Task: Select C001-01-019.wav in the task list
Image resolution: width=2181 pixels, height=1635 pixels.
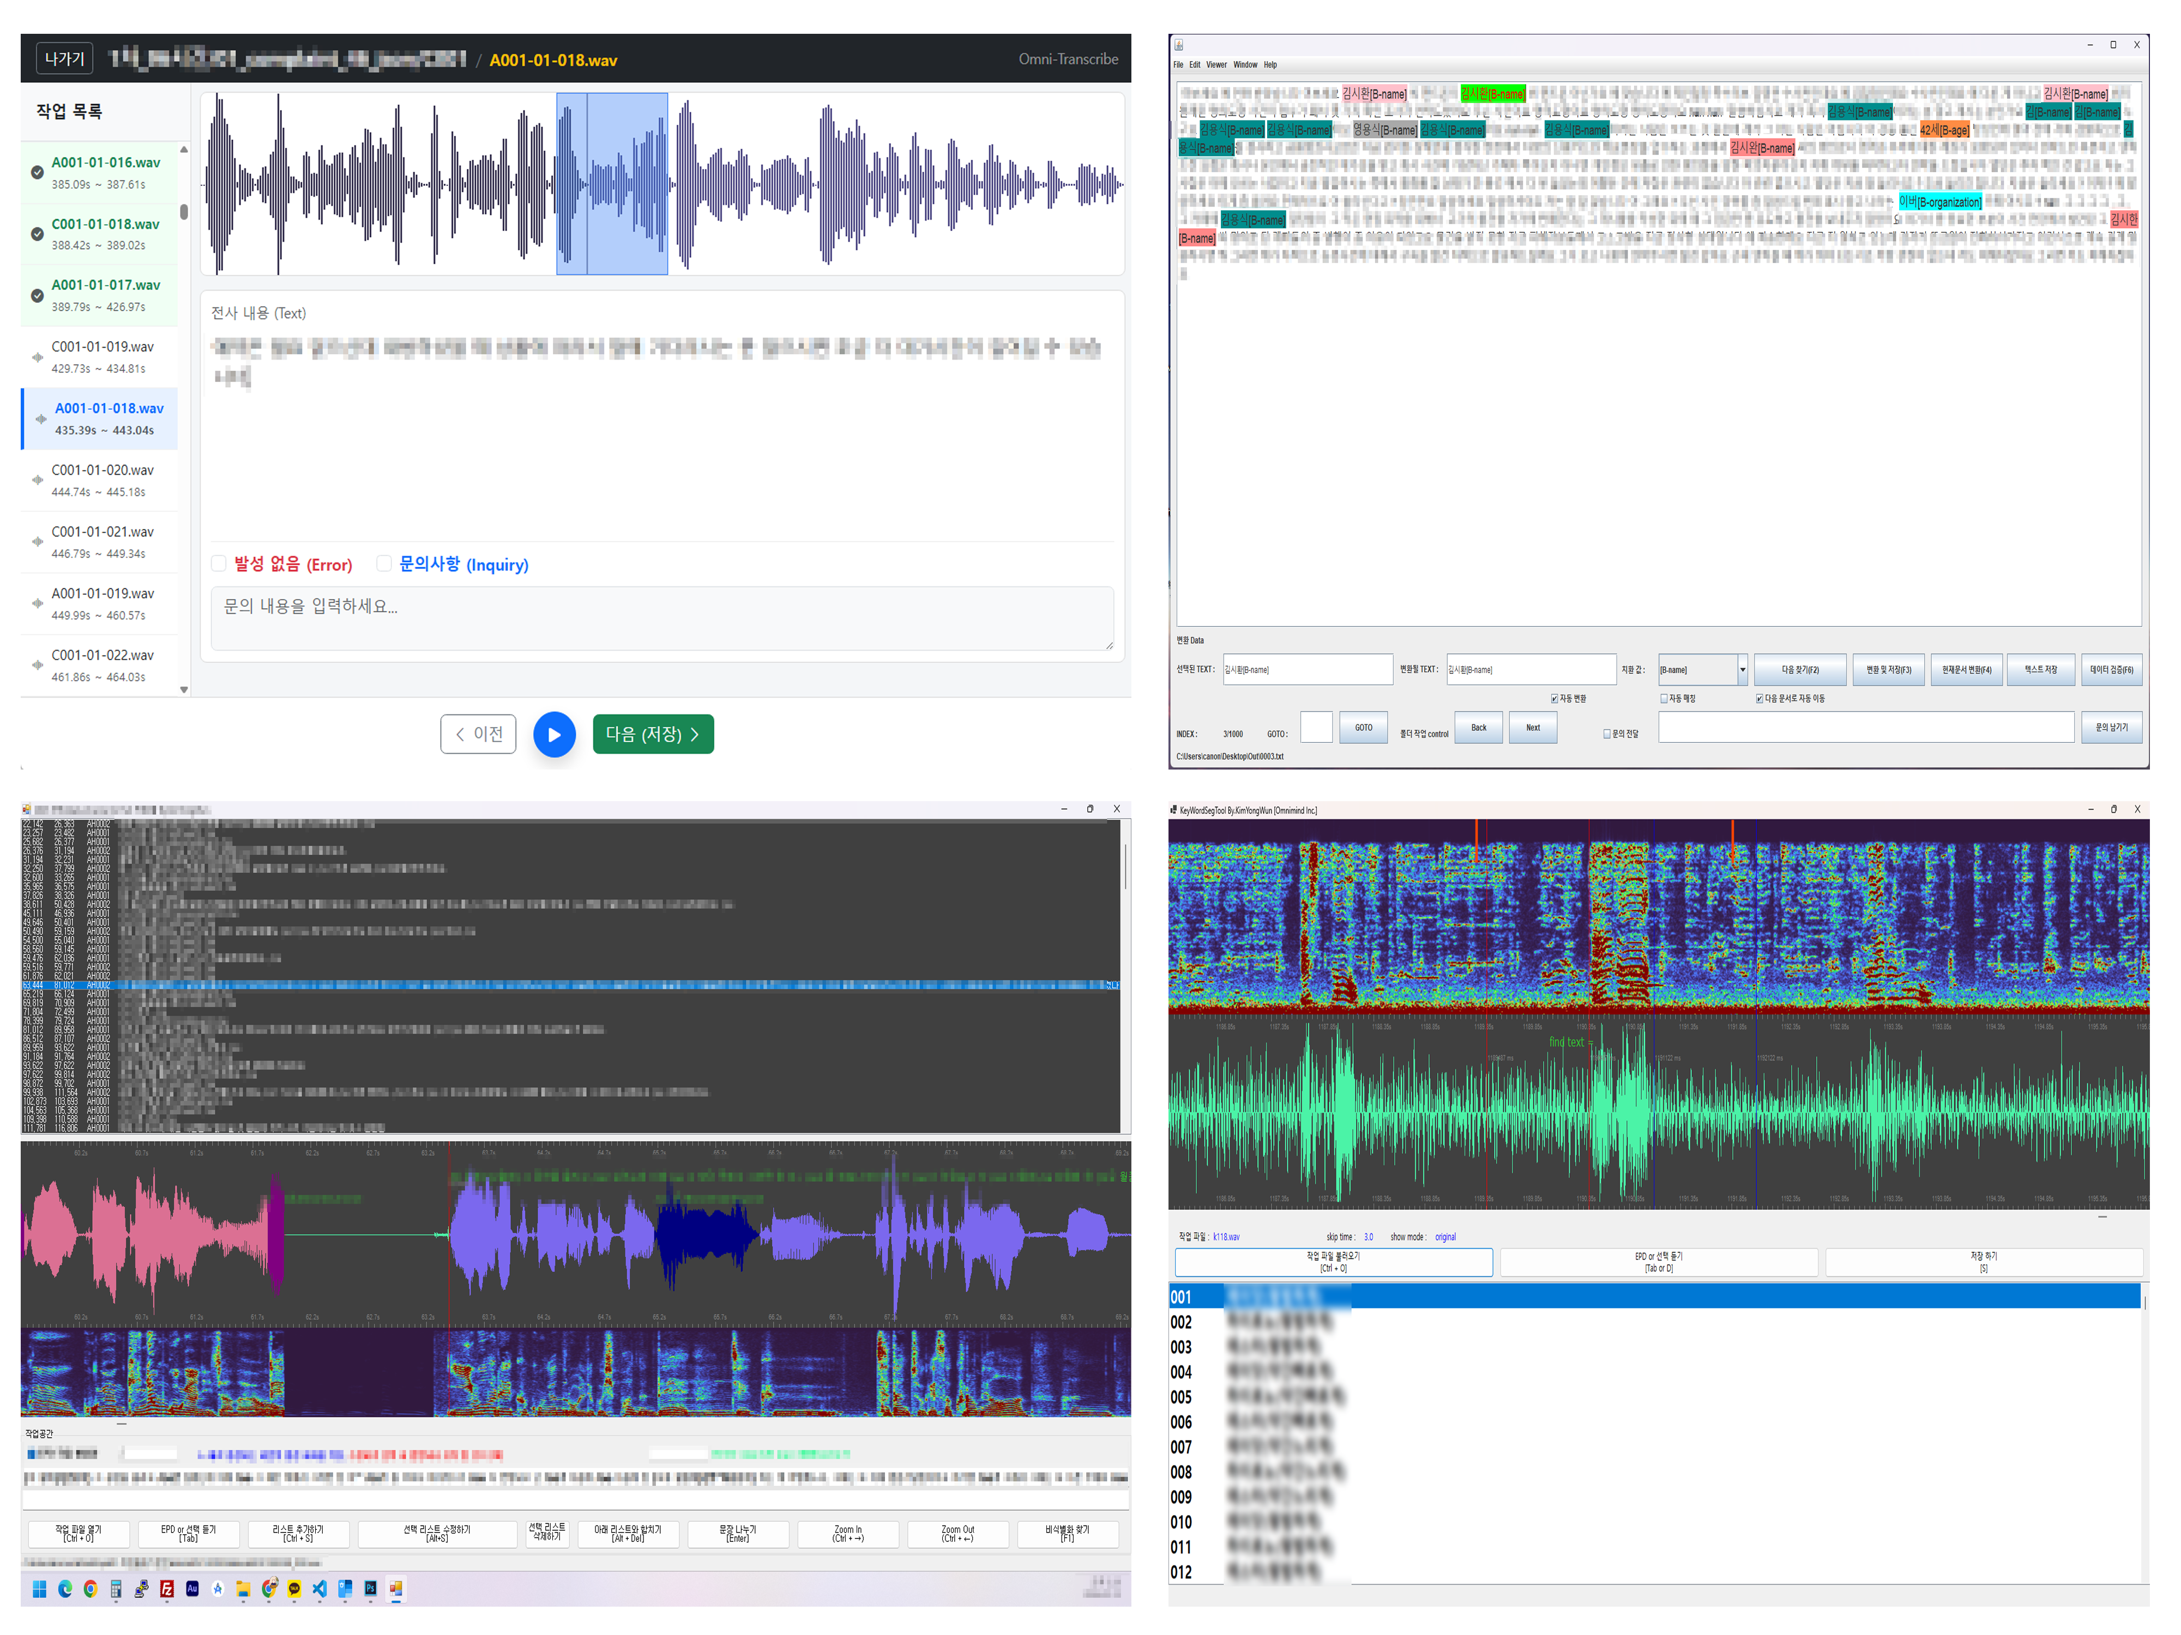Action: coord(103,357)
